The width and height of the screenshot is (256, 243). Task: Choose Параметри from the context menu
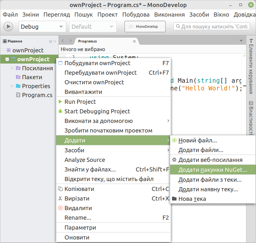113,227
